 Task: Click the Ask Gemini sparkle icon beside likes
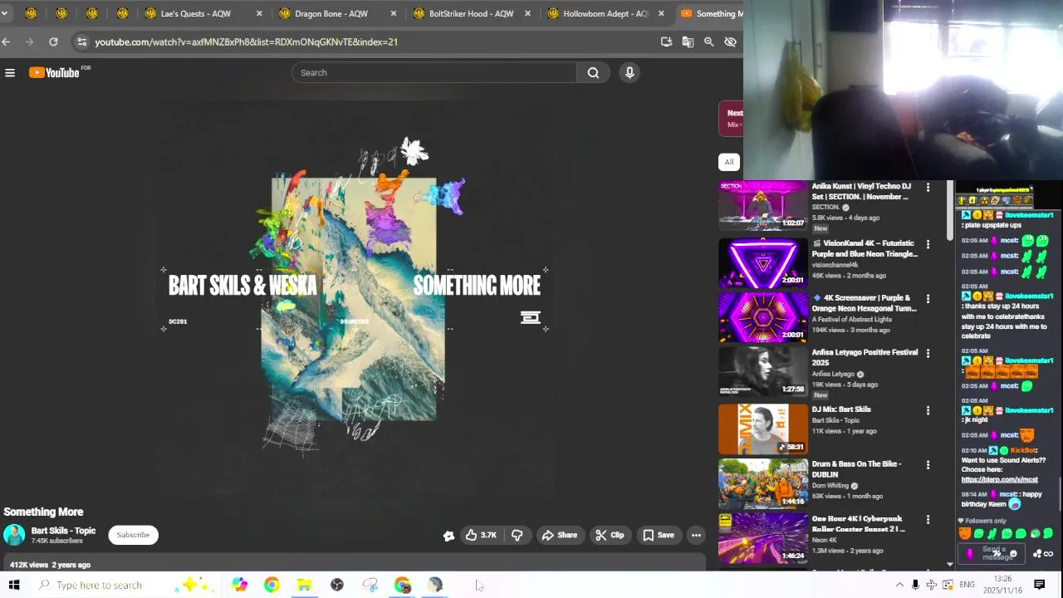448,536
